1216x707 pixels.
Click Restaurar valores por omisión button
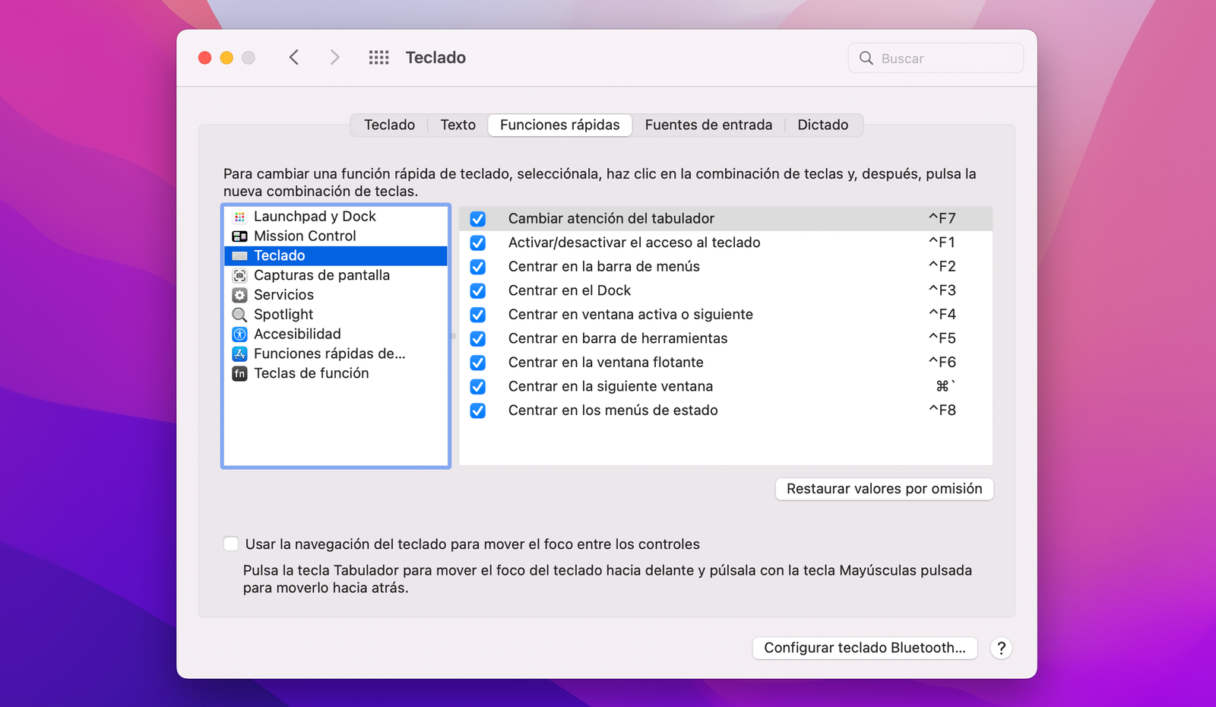(885, 489)
